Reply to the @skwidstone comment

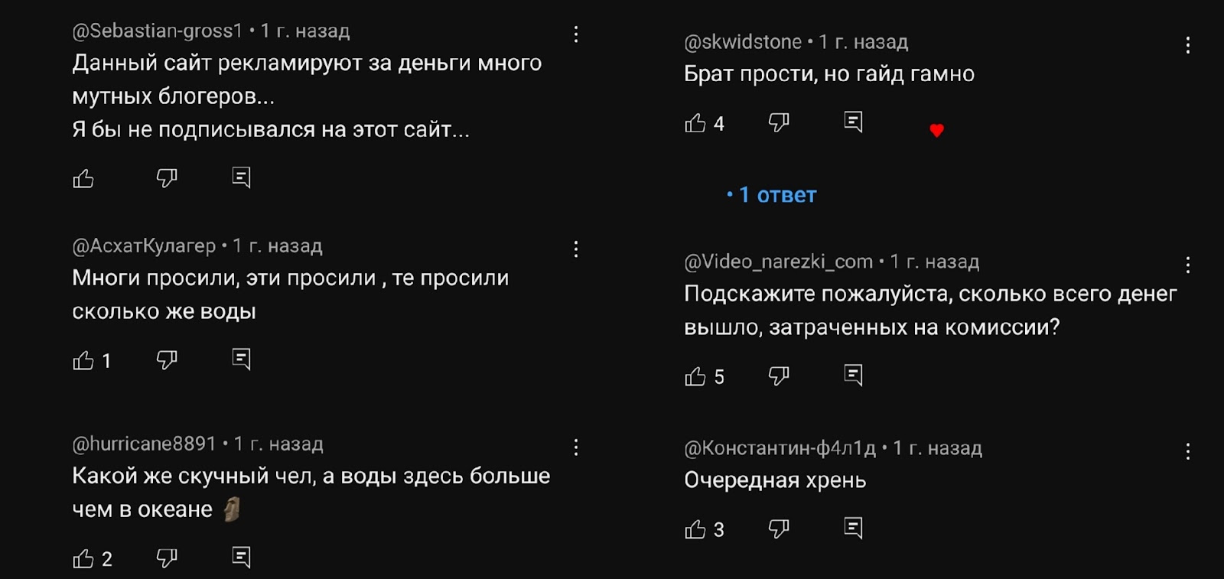tap(853, 122)
